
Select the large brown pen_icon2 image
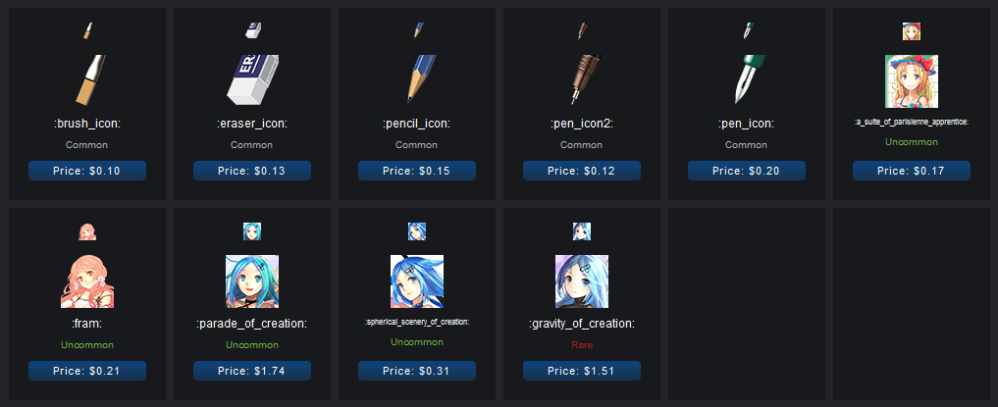(584, 80)
